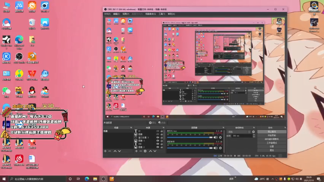
Task: Open the WPS Office desktop icon
Action: tap(32, 75)
